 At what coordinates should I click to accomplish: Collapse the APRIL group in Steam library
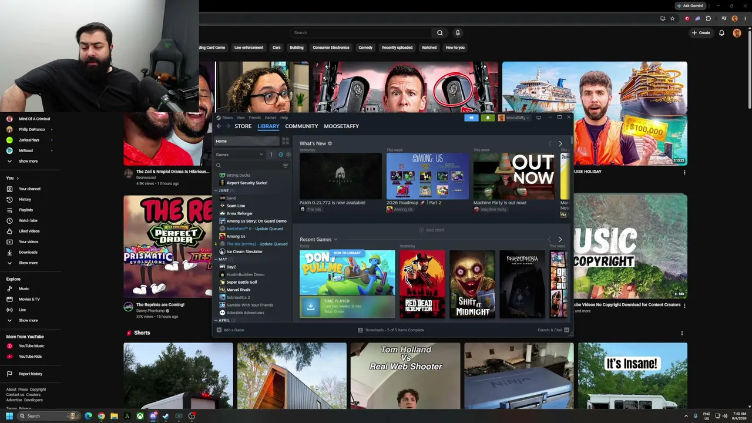click(217, 320)
